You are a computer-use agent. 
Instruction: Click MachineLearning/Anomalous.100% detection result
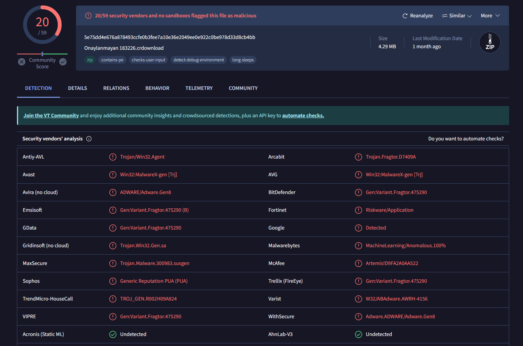pyautogui.click(x=406, y=246)
